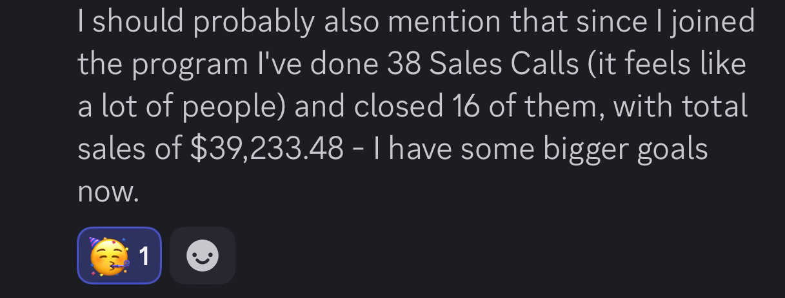Screen dimensions: 785x298
Task: Click the first line starting "I should probably"
Action: click(416, 23)
